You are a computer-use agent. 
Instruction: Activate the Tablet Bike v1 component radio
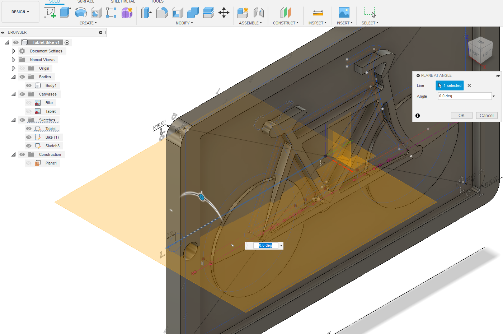[67, 42]
